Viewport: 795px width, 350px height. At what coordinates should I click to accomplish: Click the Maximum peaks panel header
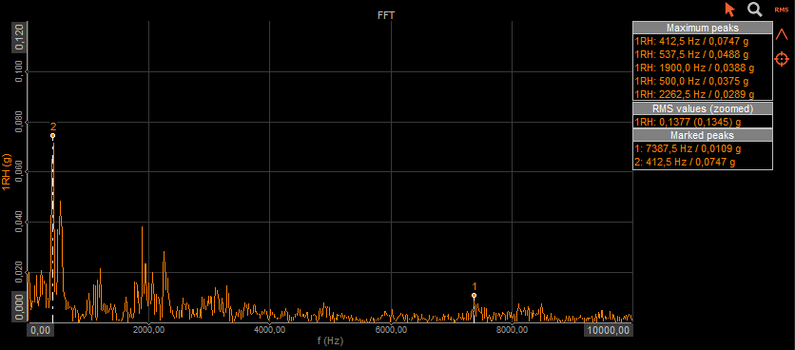coord(702,28)
